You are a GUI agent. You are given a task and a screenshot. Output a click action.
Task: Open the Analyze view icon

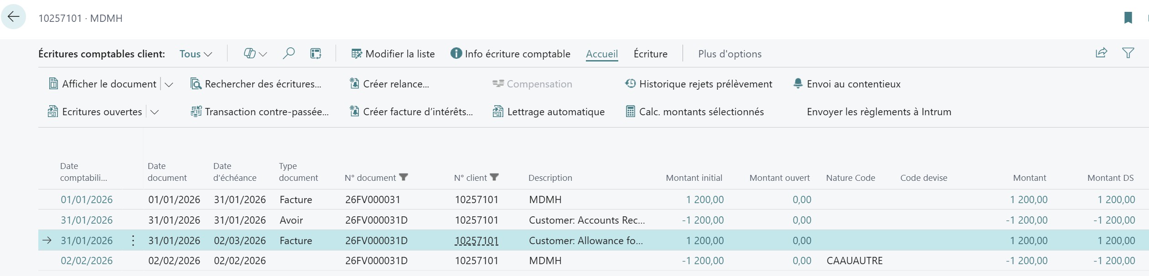point(316,54)
